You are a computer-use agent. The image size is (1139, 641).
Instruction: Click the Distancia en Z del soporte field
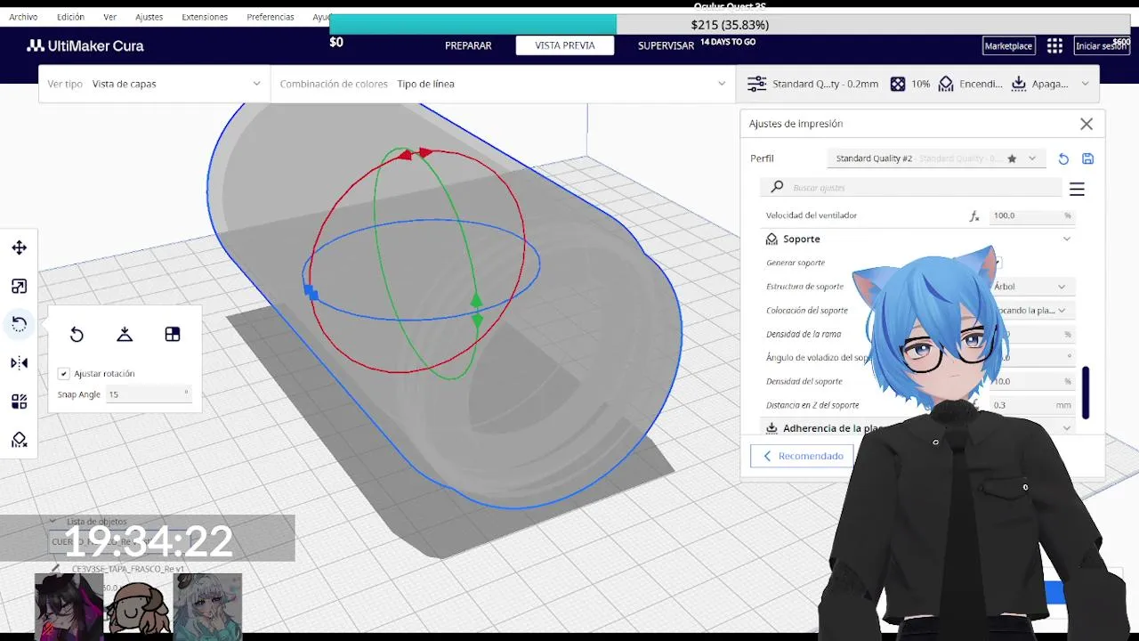[1031, 405]
